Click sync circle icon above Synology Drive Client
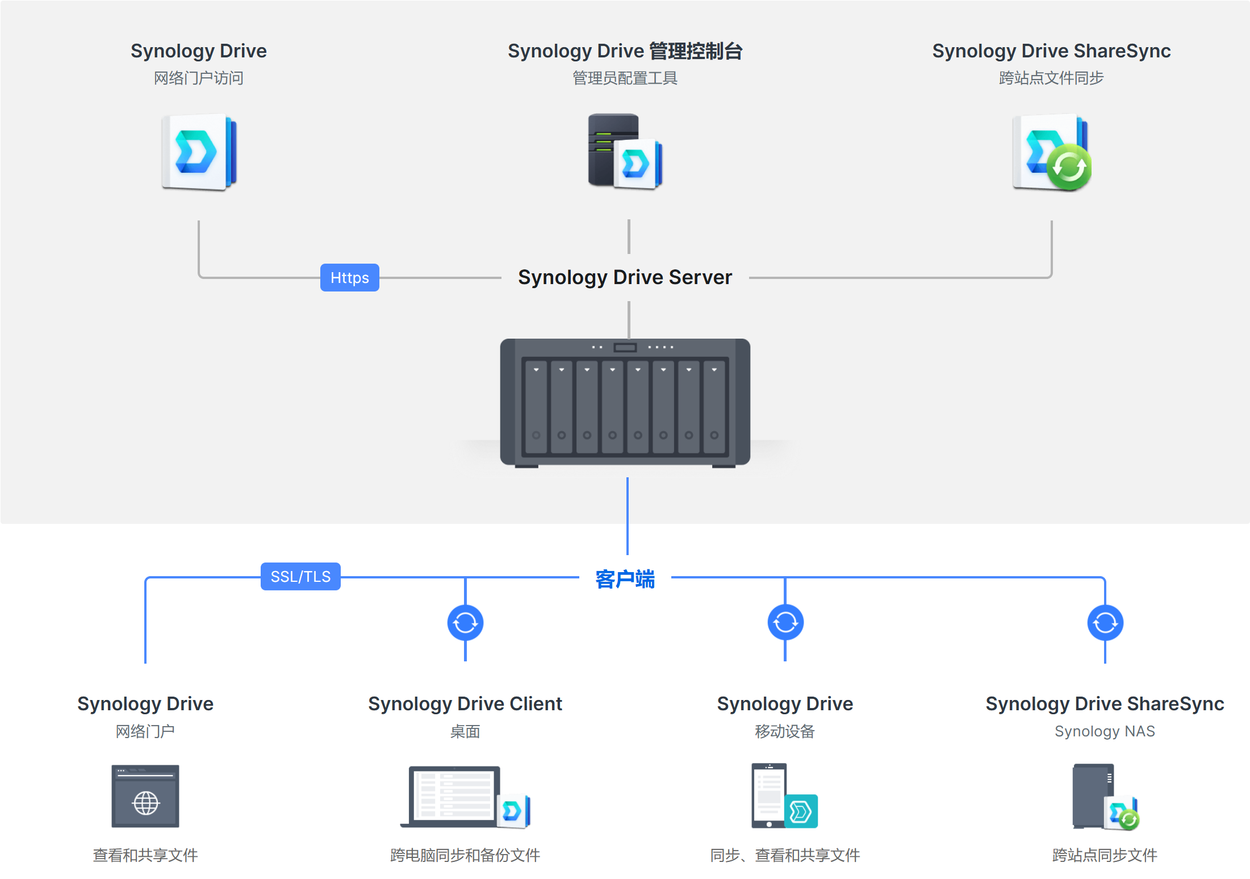The image size is (1250, 879). click(465, 623)
